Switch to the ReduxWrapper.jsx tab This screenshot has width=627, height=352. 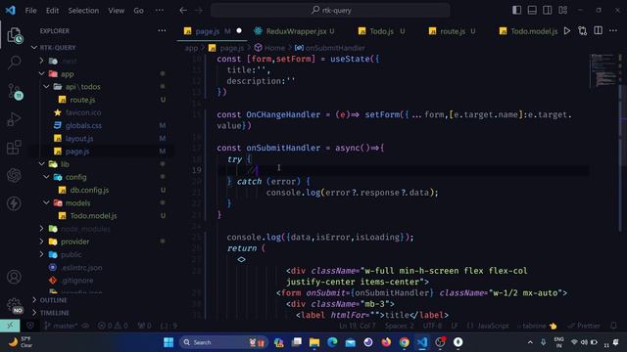(296, 31)
